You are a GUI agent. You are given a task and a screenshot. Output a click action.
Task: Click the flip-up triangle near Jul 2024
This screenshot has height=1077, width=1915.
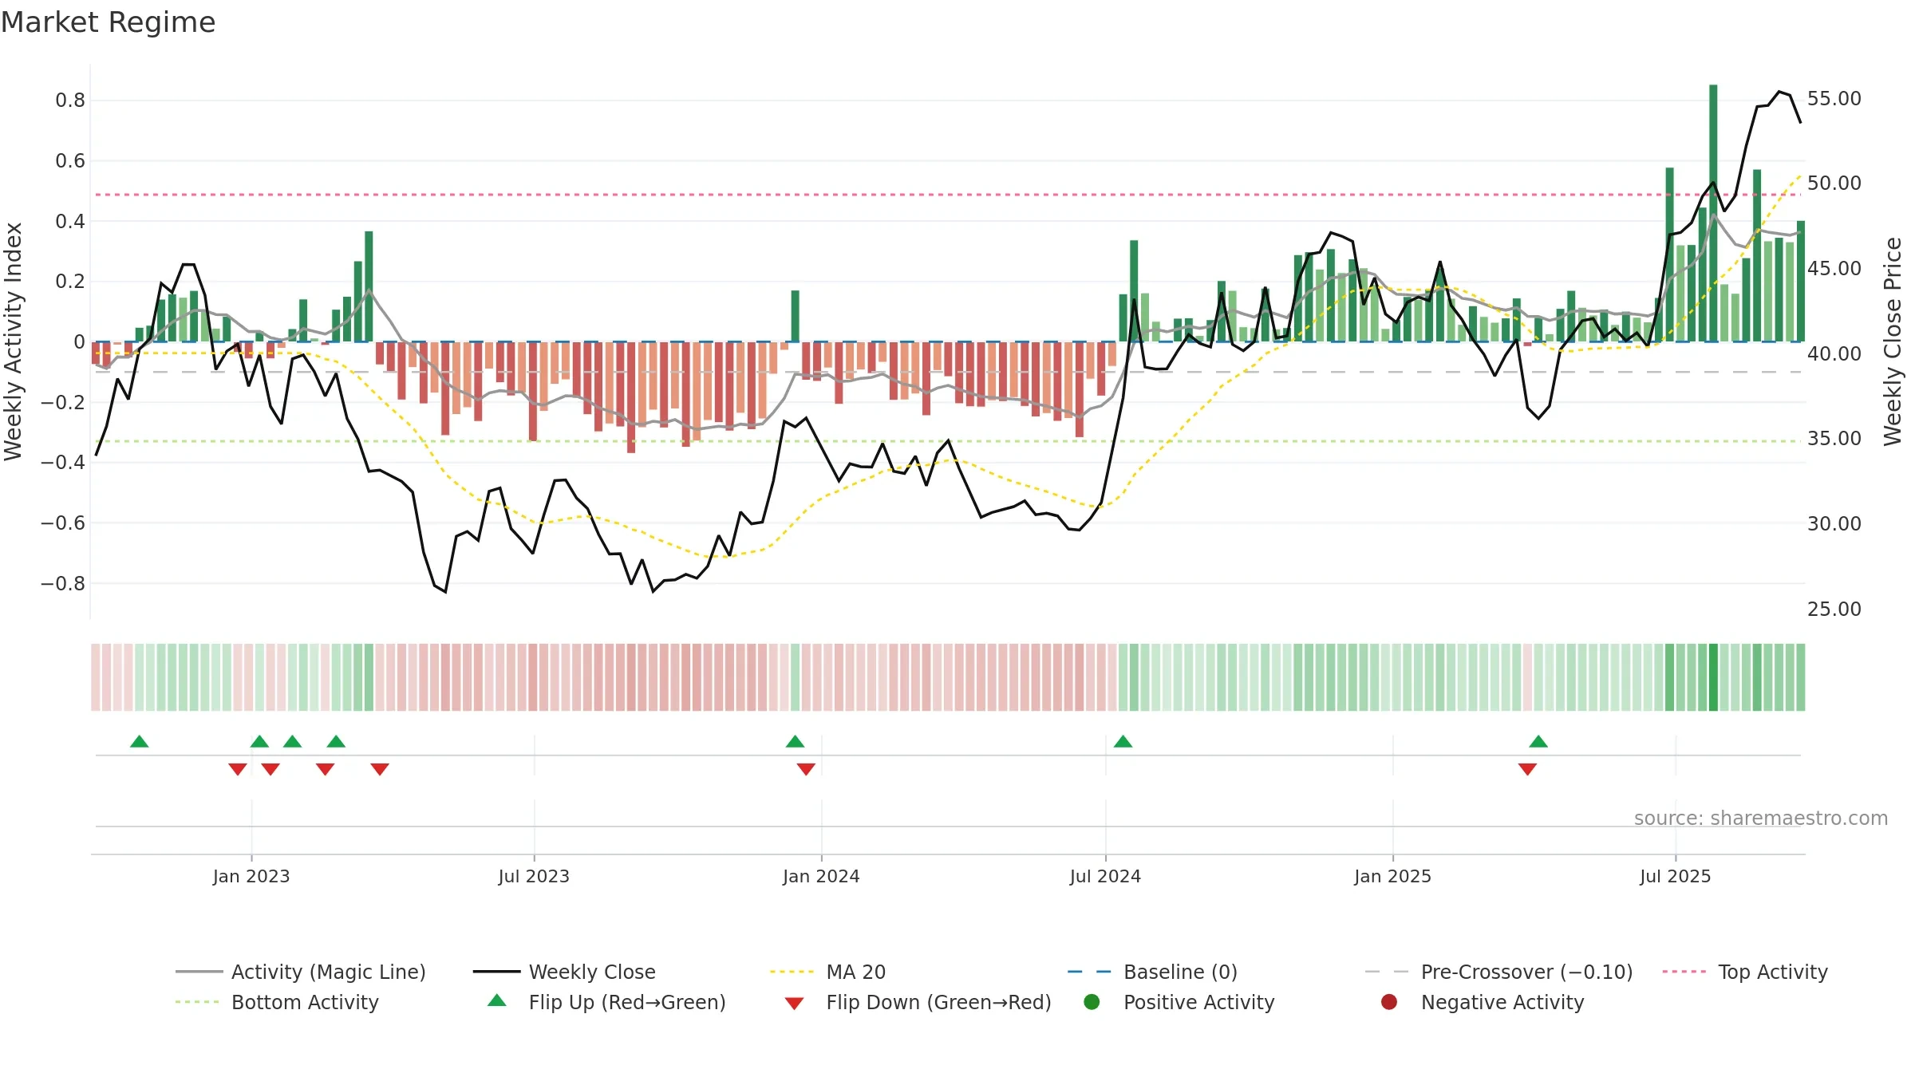(1123, 741)
